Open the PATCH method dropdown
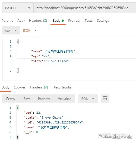This screenshot has height=143, width=136. (x=18, y=8)
